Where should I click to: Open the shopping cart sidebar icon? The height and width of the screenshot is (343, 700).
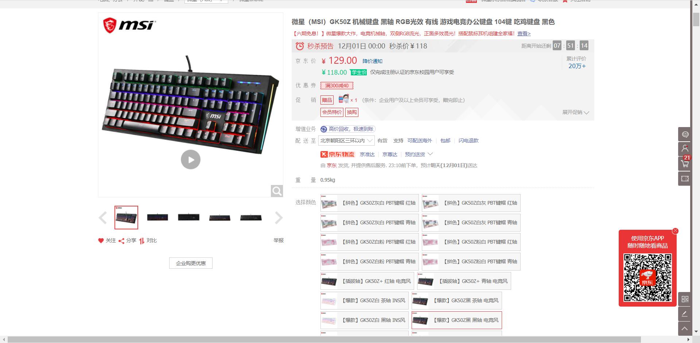click(685, 163)
